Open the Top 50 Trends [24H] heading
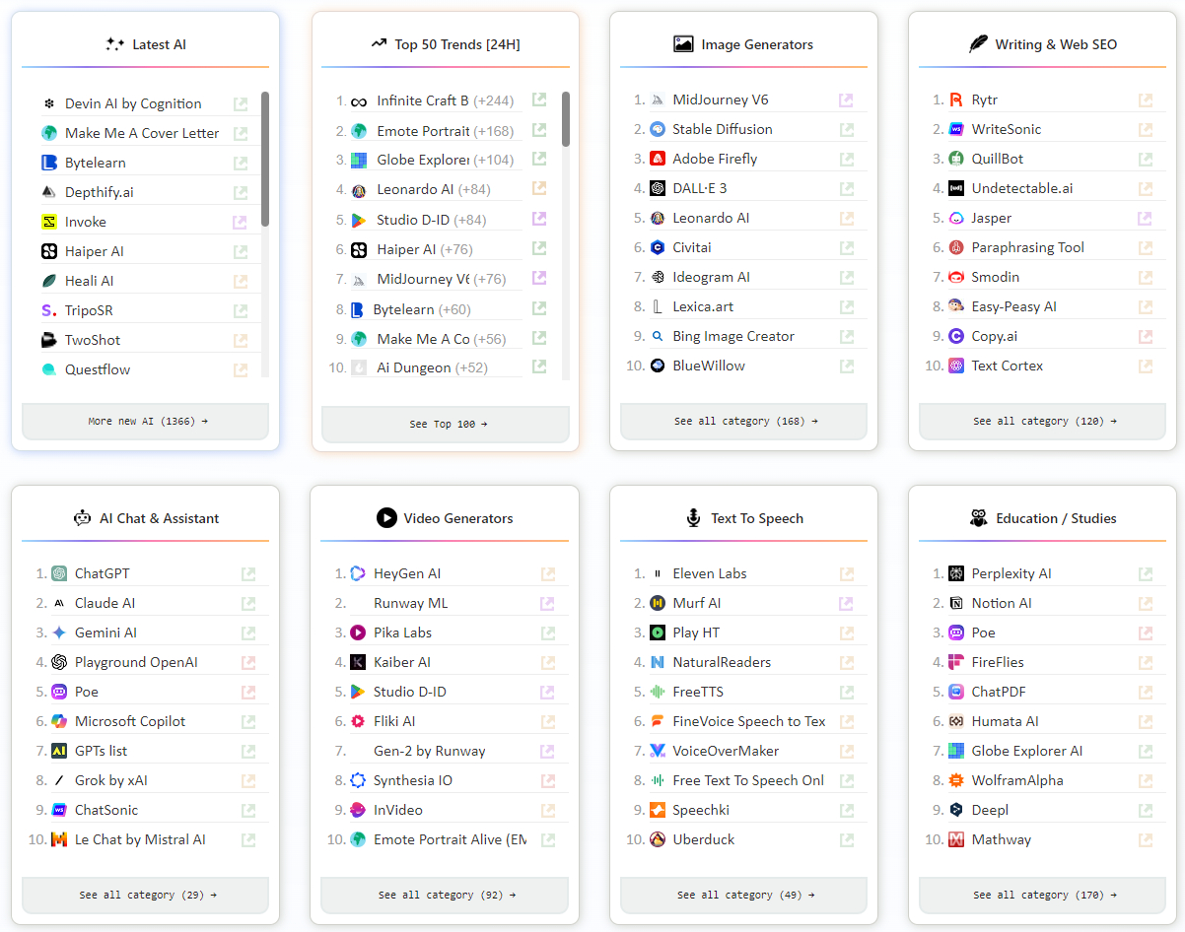 click(x=446, y=44)
